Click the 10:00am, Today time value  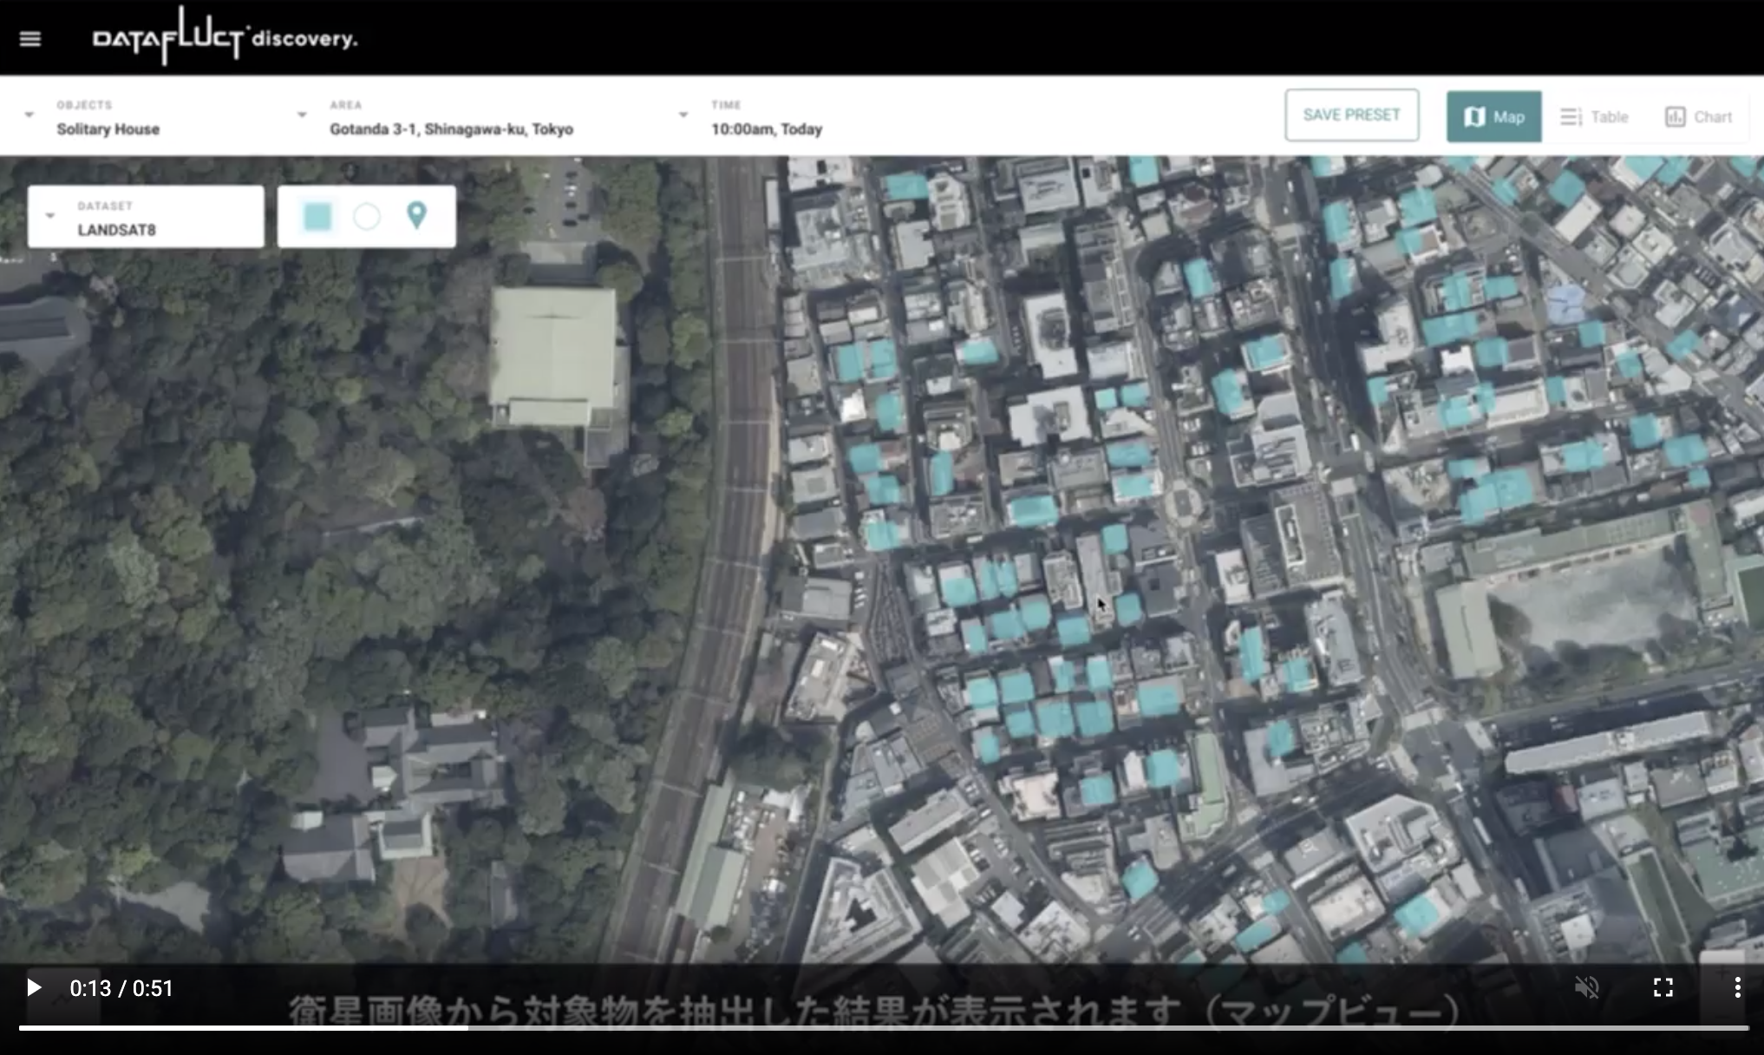[767, 129]
